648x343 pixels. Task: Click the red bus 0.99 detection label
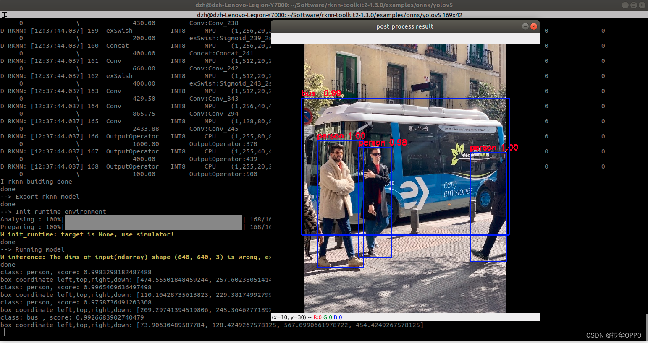[321, 94]
